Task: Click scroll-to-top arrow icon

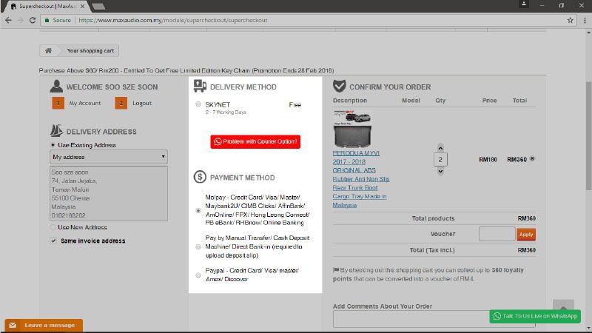Action: 563,306
